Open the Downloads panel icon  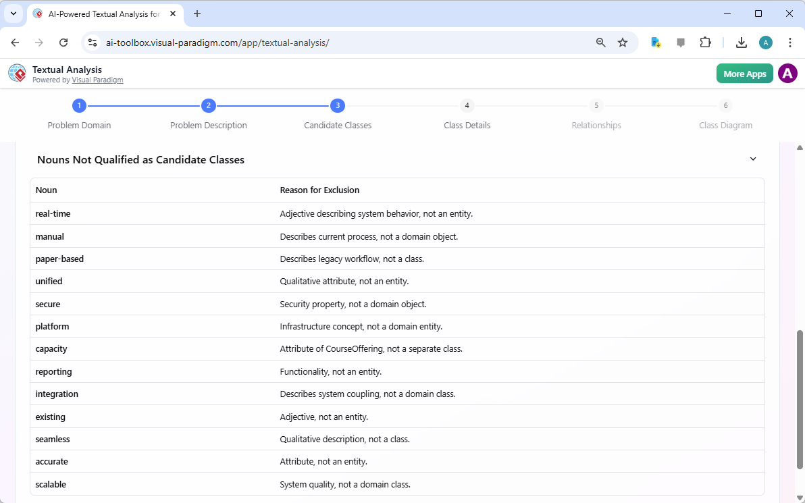(741, 42)
